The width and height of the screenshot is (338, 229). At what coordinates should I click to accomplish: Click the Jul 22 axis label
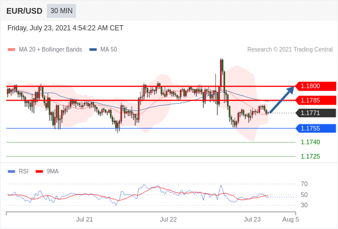pos(168,219)
